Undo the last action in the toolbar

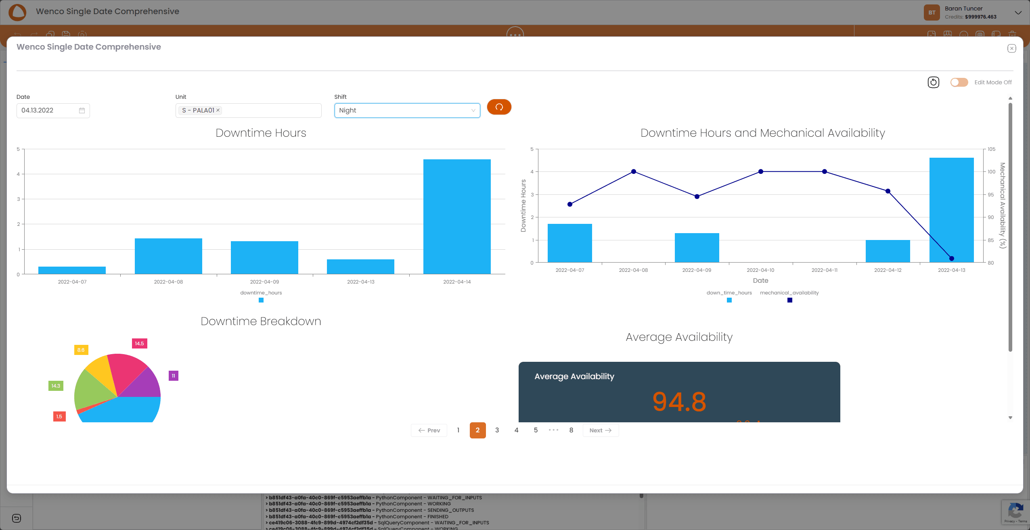tap(17, 35)
